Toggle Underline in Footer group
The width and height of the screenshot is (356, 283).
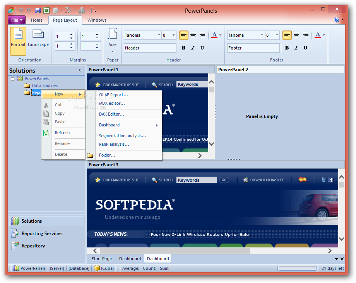pyautogui.click(x=305, y=48)
